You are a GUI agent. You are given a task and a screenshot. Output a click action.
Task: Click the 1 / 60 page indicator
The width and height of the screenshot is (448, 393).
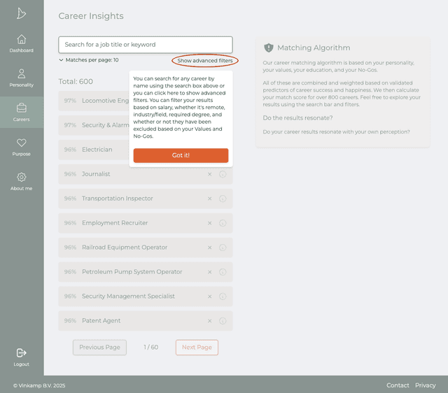pyautogui.click(x=151, y=348)
